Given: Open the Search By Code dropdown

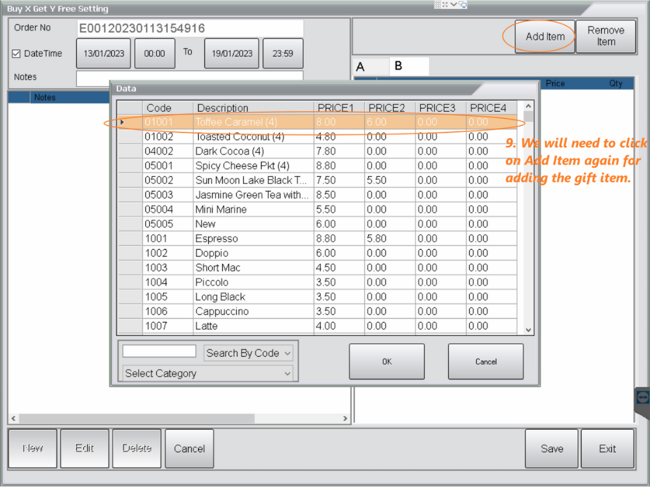Looking at the screenshot, I should (x=248, y=353).
